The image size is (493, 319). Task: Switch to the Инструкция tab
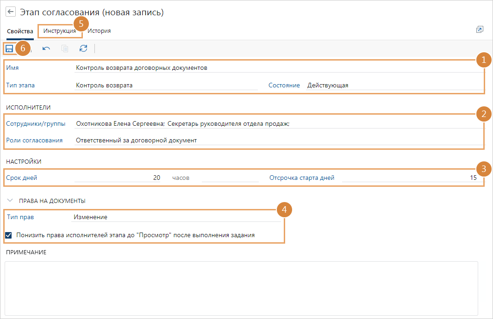pyautogui.click(x=59, y=31)
